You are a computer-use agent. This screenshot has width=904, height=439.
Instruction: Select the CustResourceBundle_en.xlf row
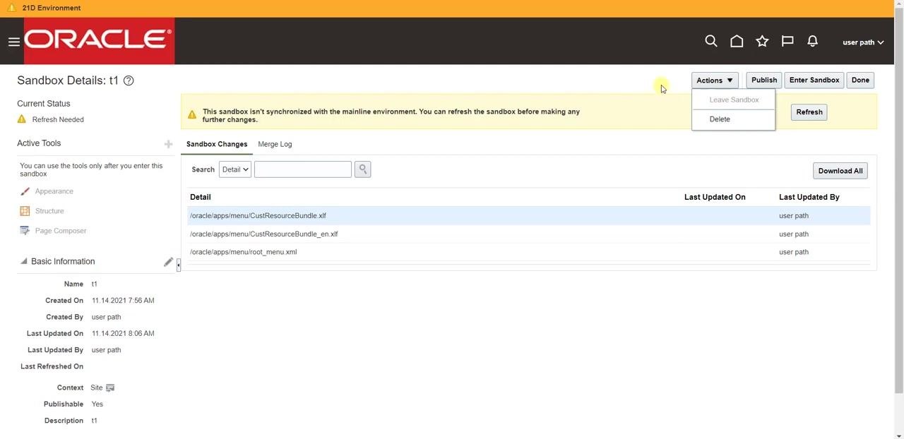[x=529, y=234]
